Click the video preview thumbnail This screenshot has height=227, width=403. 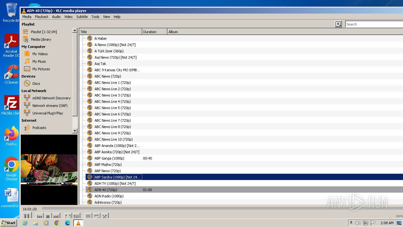pyautogui.click(x=49, y=170)
